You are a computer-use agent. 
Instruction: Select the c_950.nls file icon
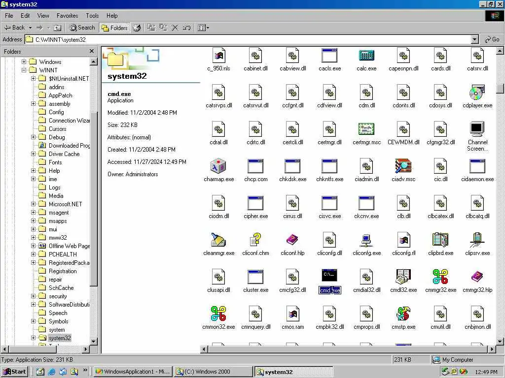coord(218,56)
